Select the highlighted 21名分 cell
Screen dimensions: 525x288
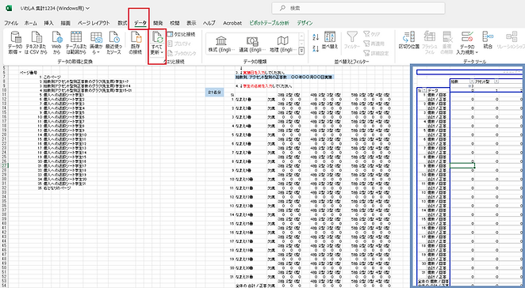[x=214, y=93]
